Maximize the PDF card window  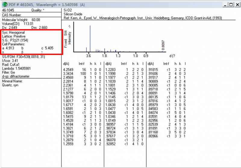click(231, 4)
